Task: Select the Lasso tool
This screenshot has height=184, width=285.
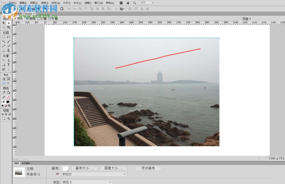Action: 8,37
